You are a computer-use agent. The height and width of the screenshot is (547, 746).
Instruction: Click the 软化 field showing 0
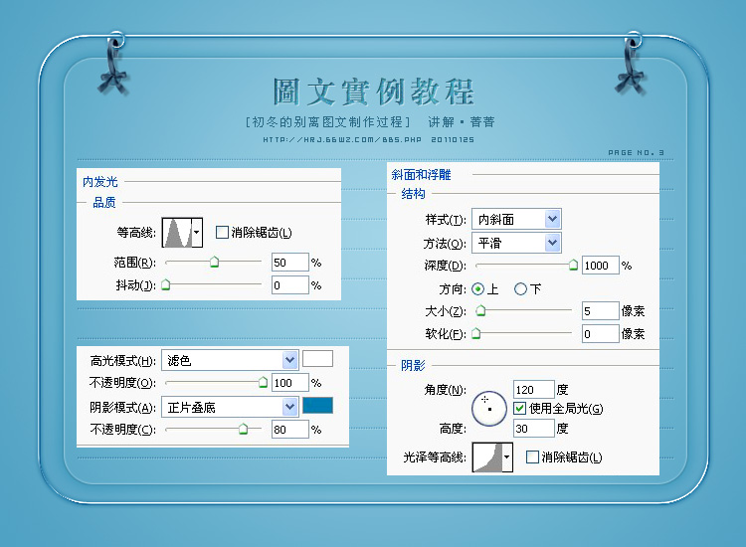(x=601, y=334)
